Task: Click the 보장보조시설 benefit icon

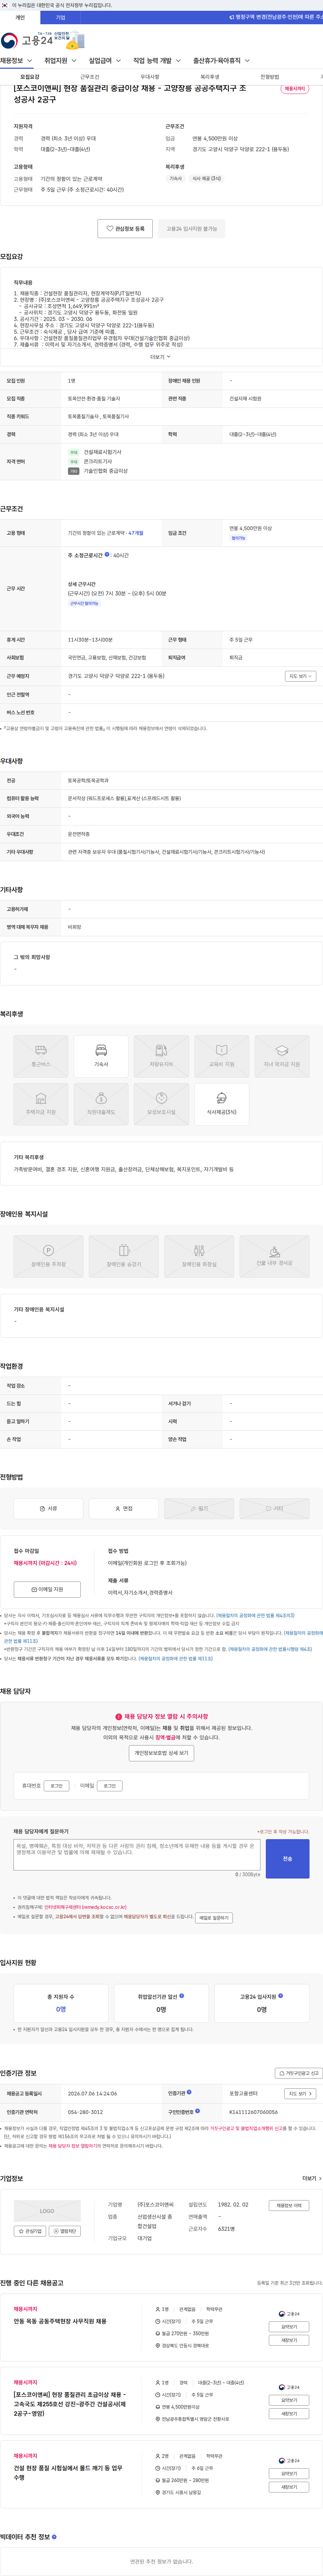Action: pyautogui.click(x=161, y=1104)
